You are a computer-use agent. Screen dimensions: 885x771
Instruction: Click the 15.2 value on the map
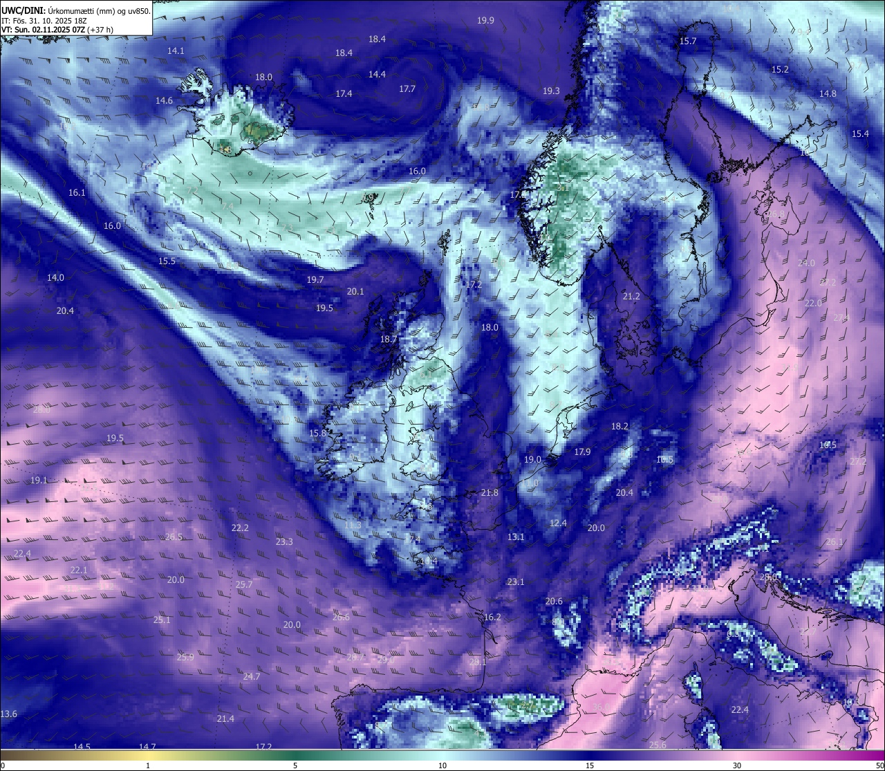tap(780, 70)
